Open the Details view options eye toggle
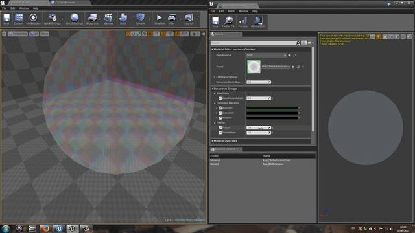Image resolution: width=415 pixels, height=233 pixels. pyautogui.click(x=310, y=43)
